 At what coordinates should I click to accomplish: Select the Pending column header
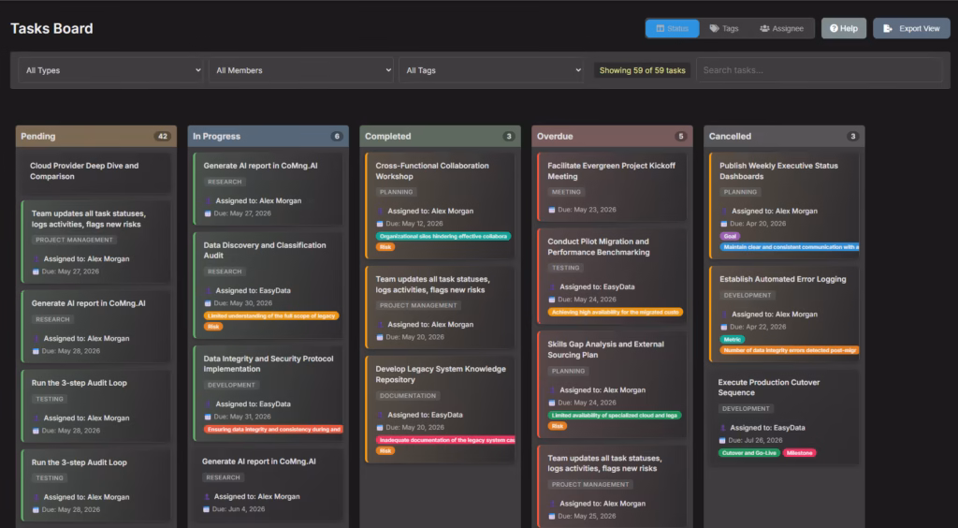pos(96,137)
